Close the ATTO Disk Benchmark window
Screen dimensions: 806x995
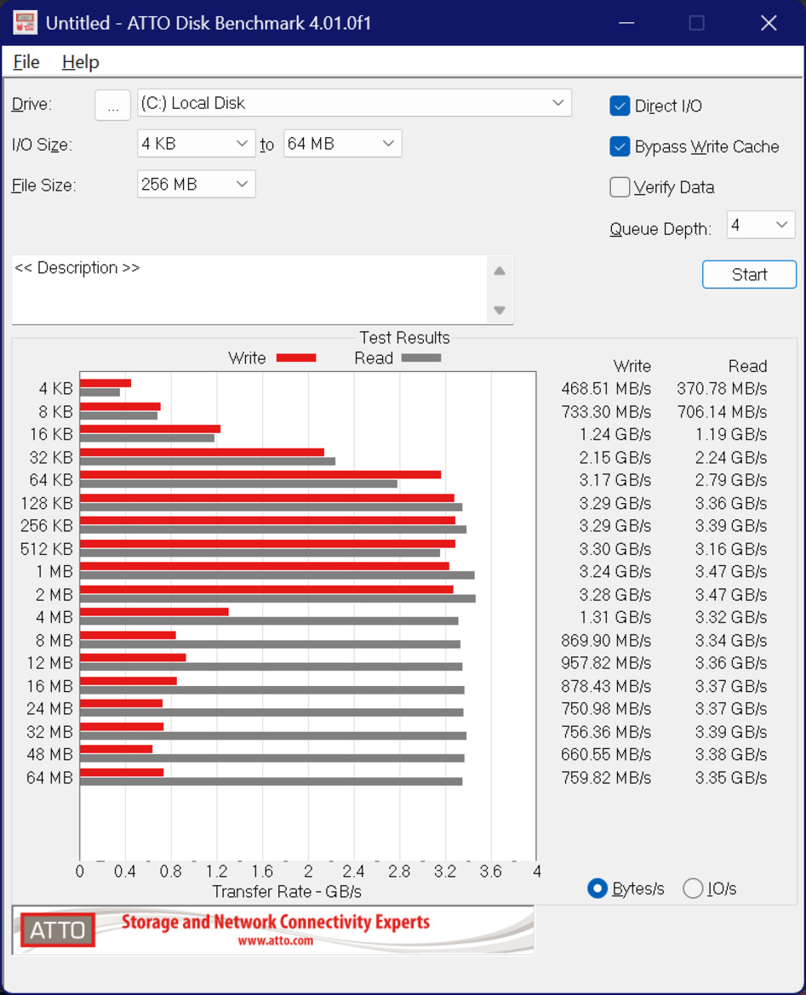[x=769, y=23]
